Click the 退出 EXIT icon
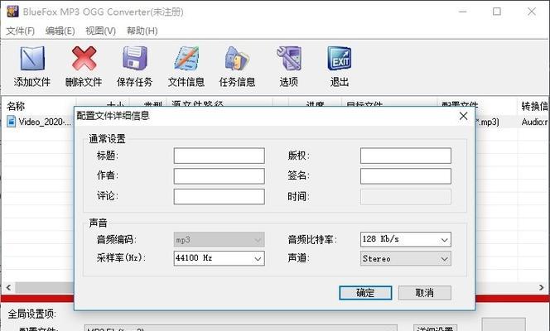 click(339, 59)
